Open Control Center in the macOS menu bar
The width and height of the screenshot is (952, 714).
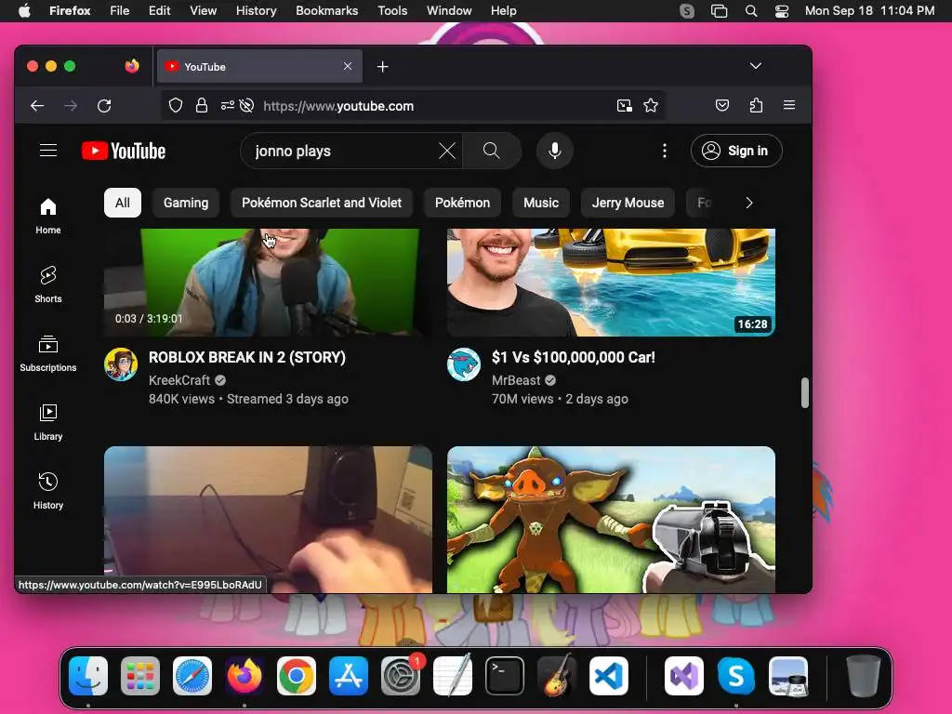tap(781, 11)
